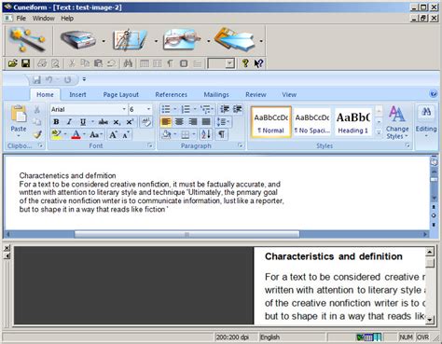Click the Increase Indent icon
This screenshot has height=344, width=442.
(238, 109)
